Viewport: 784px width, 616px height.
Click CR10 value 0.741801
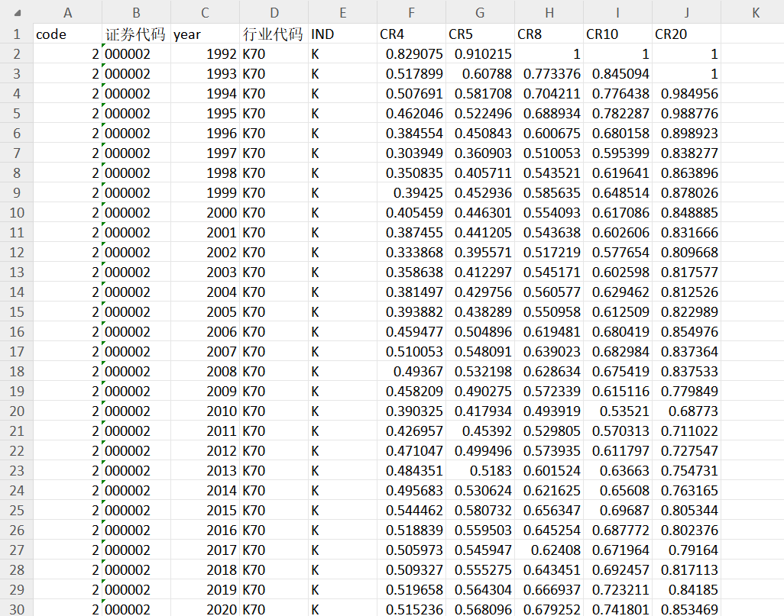pos(617,608)
